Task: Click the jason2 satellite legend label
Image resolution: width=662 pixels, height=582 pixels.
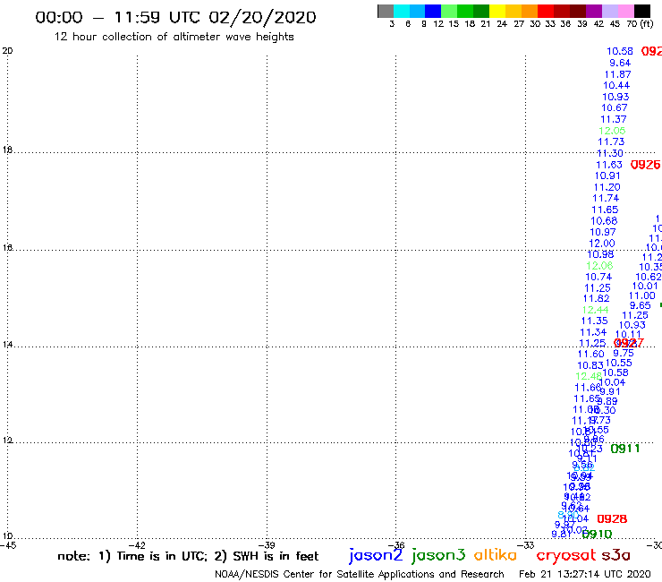Action: [376, 555]
